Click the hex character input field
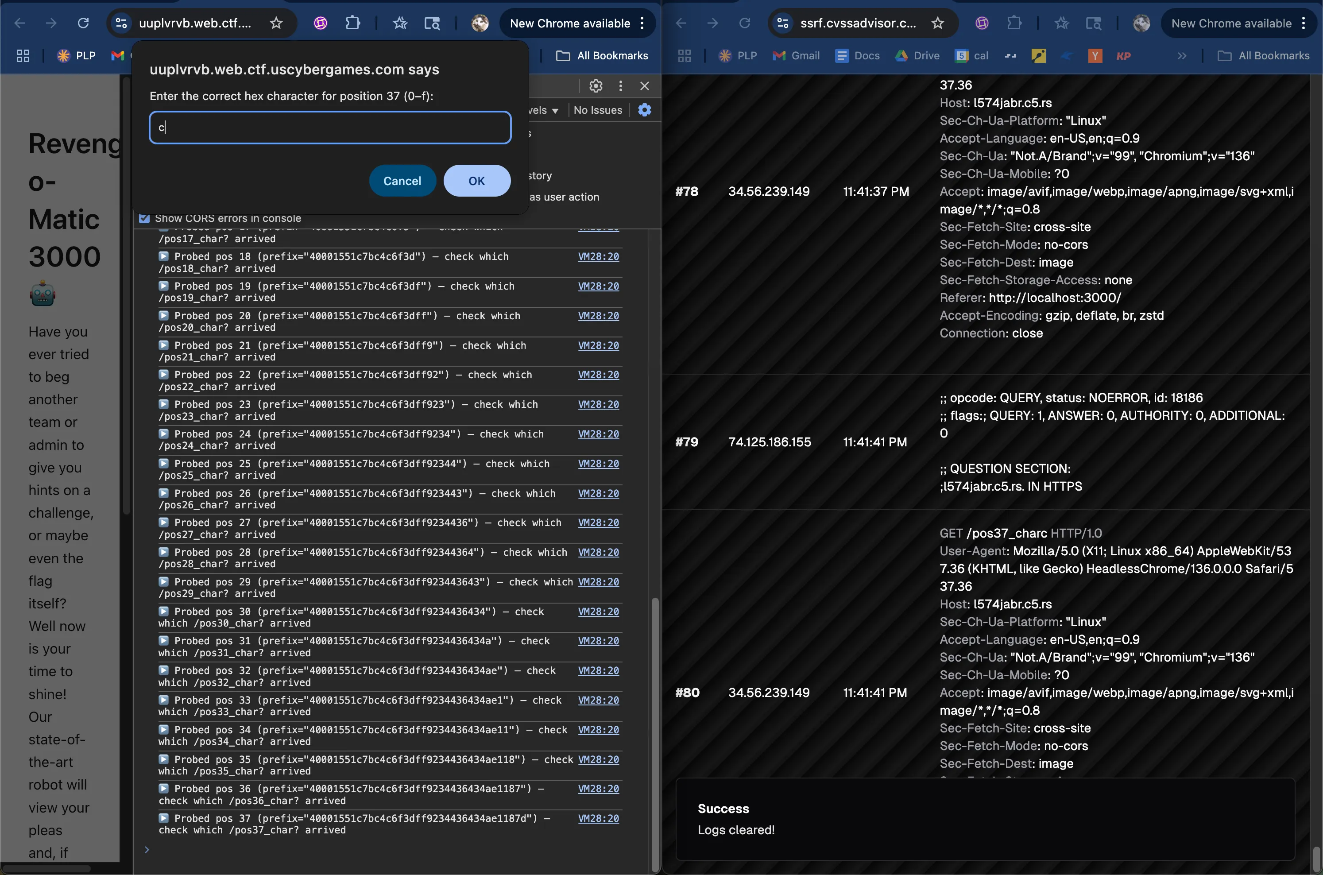1323x875 pixels. pyautogui.click(x=330, y=127)
